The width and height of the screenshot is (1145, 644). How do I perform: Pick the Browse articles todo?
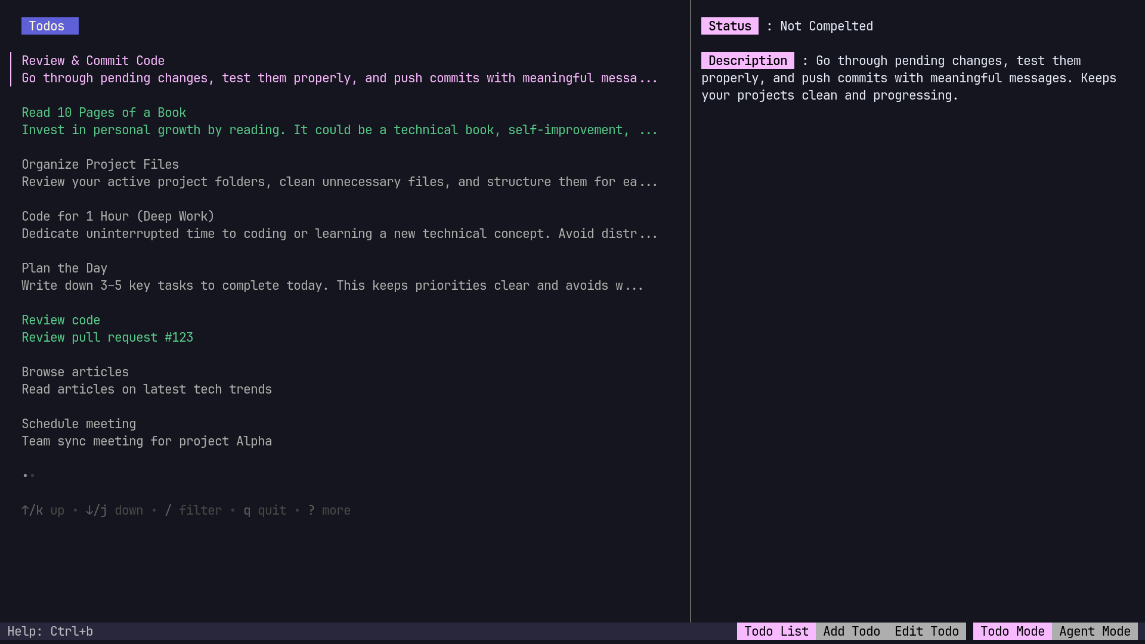coord(75,372)
